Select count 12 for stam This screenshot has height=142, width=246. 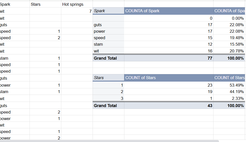(169, 44)
